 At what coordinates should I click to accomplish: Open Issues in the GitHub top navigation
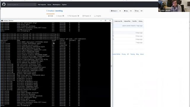click(49, 5)
